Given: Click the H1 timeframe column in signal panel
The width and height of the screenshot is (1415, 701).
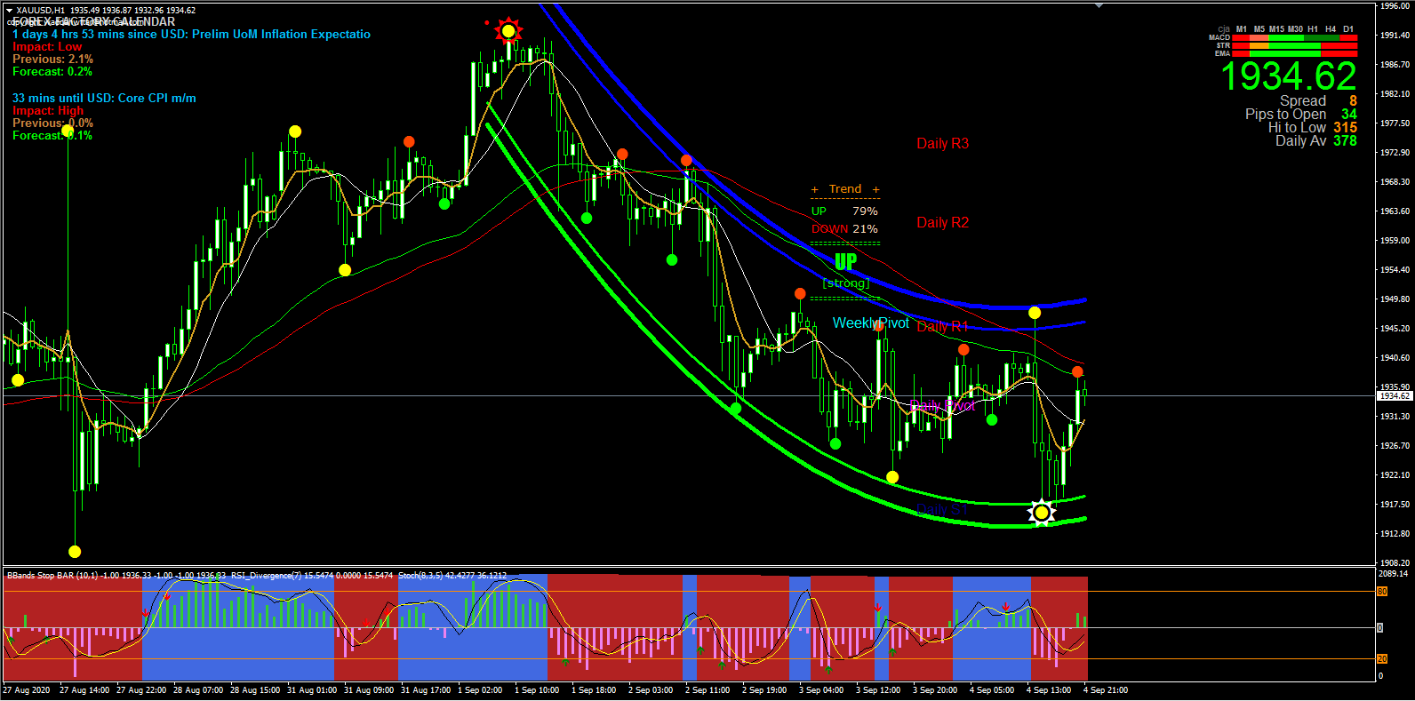Looking at the screenshot, I should [1313, 29].
